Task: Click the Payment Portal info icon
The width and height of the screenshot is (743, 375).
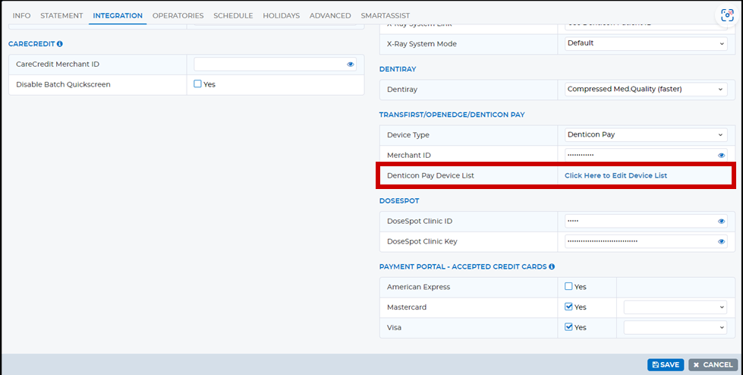Action: click(x=552, y=266)
